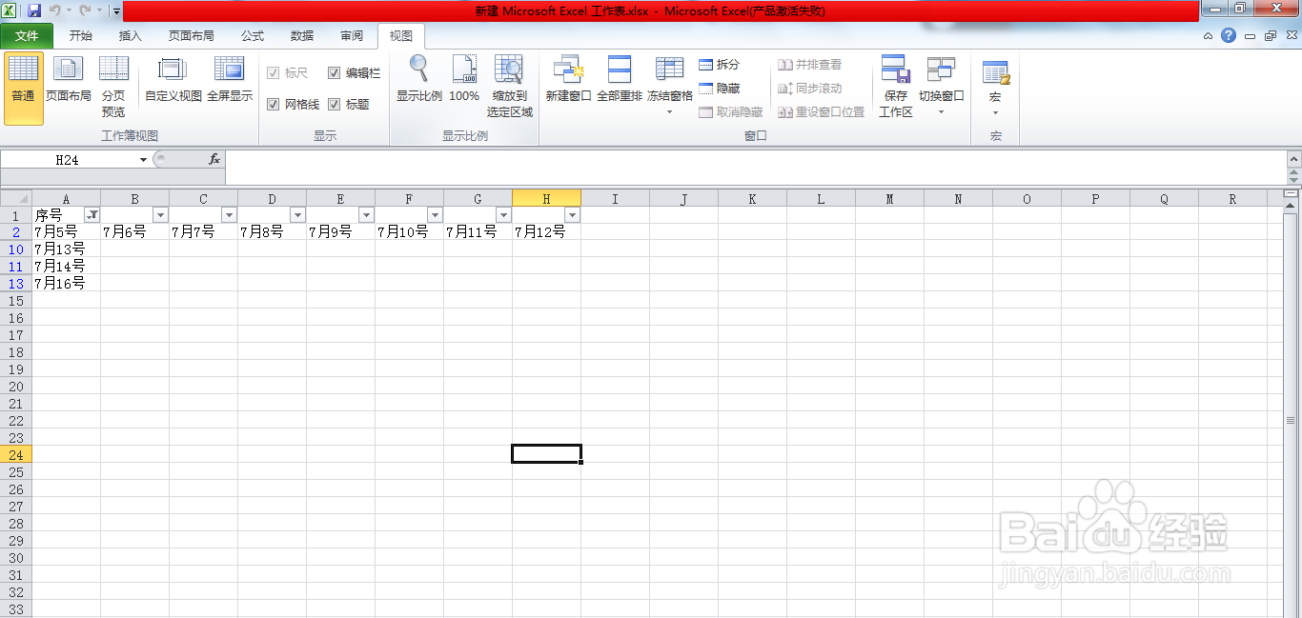The height and width of the screenshot is (618, 1302).
Task: Toggle the 网格线 gridlines checkbox
Action: pyautogui.click(x=274, y=104)
